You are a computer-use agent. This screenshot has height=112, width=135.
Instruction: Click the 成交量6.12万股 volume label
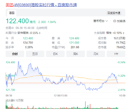(x=14, y=100)
